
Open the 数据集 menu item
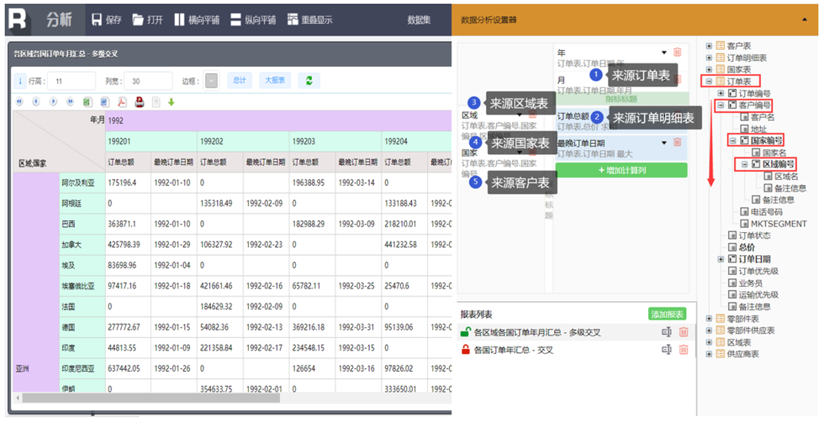click(419, 20)
